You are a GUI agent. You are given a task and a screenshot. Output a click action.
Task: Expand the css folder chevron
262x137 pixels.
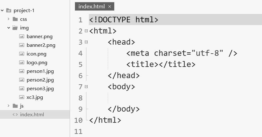9,19
